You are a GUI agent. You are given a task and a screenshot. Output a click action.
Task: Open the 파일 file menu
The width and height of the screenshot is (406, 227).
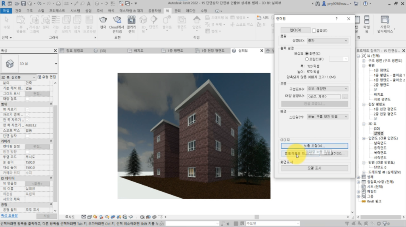click(x=6, y=11)
